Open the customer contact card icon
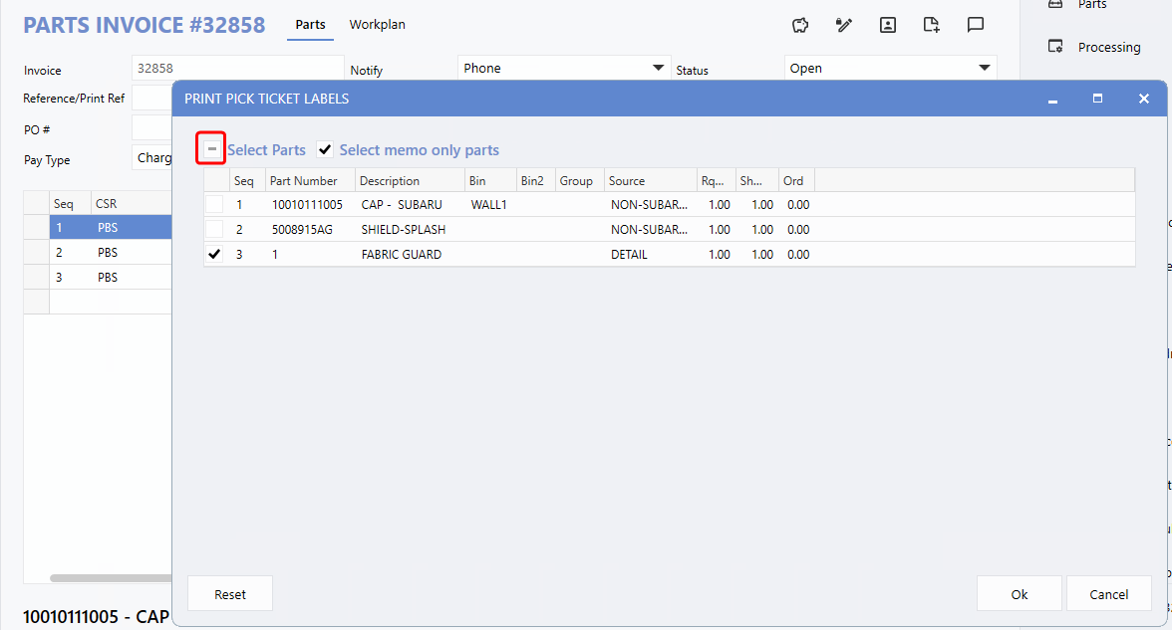 pyautogui.click(x=888, y=26)
